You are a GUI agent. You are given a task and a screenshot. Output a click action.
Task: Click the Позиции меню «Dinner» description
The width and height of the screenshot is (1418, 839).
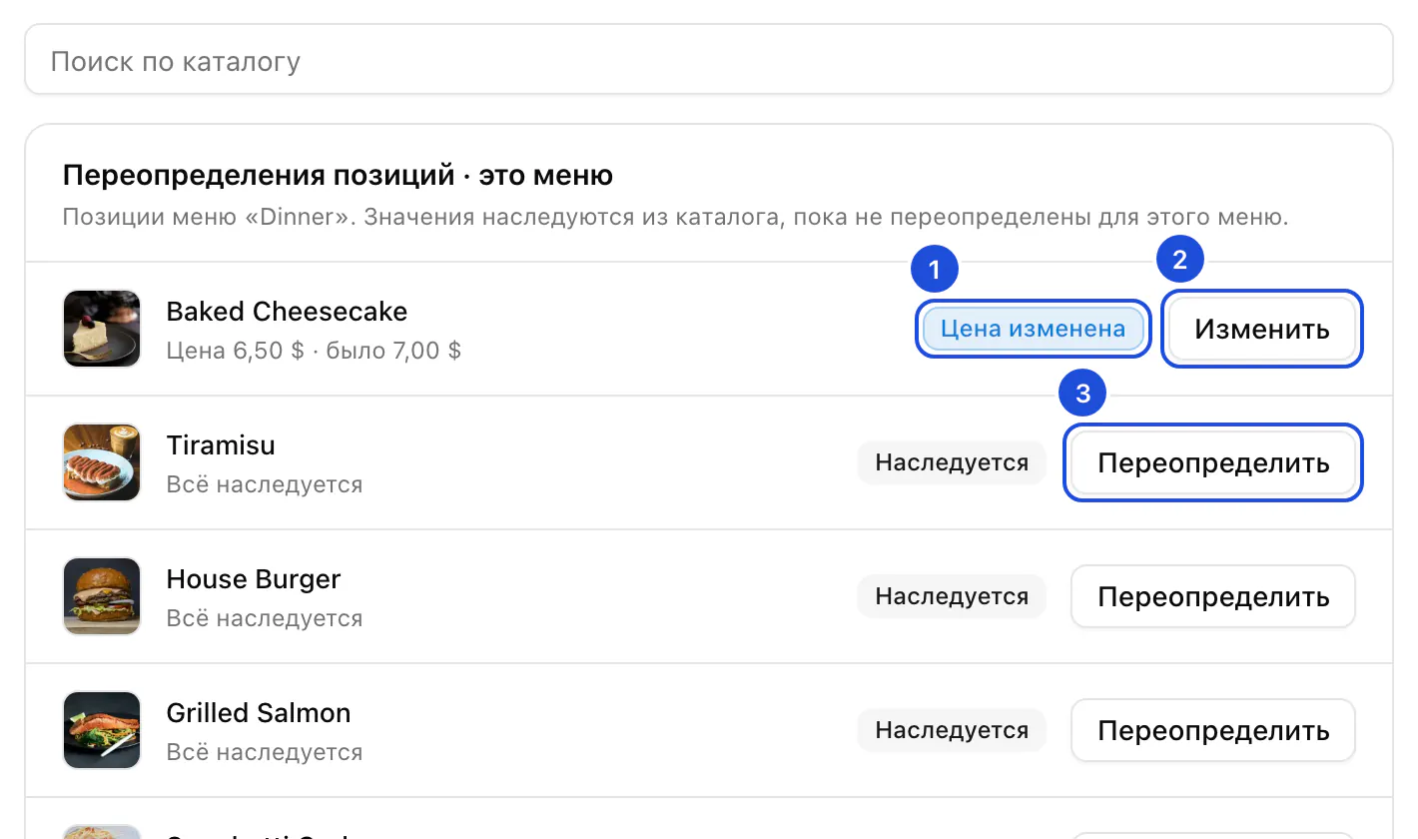point(676,217)
